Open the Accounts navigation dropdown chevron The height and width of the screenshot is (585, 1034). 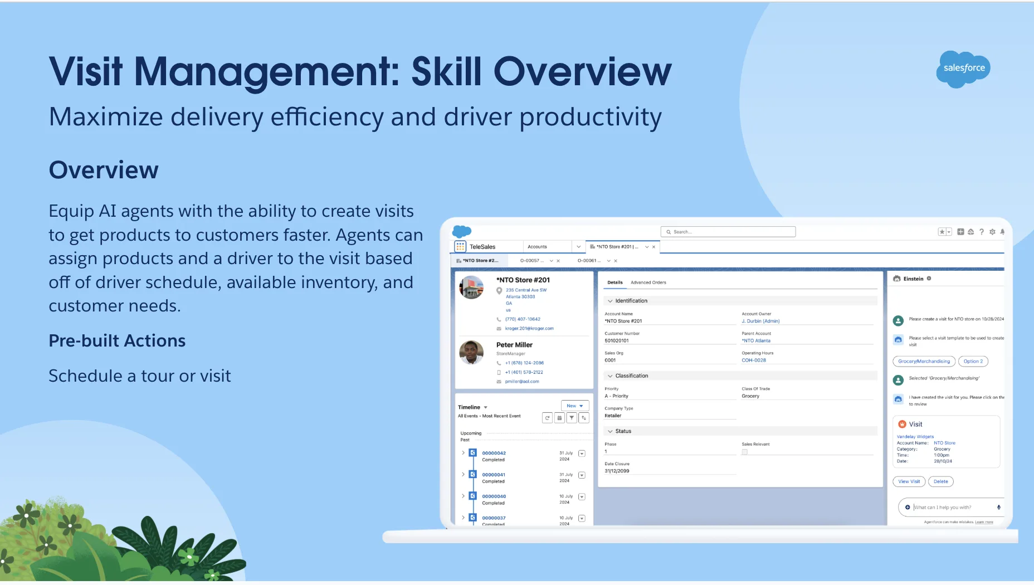pyautogui.click(x=578, y=247)
